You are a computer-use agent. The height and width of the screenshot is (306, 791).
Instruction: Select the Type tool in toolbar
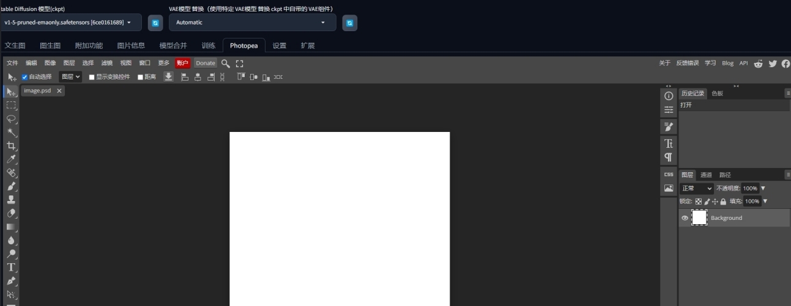pyautogui.click(x=12, y=268)
